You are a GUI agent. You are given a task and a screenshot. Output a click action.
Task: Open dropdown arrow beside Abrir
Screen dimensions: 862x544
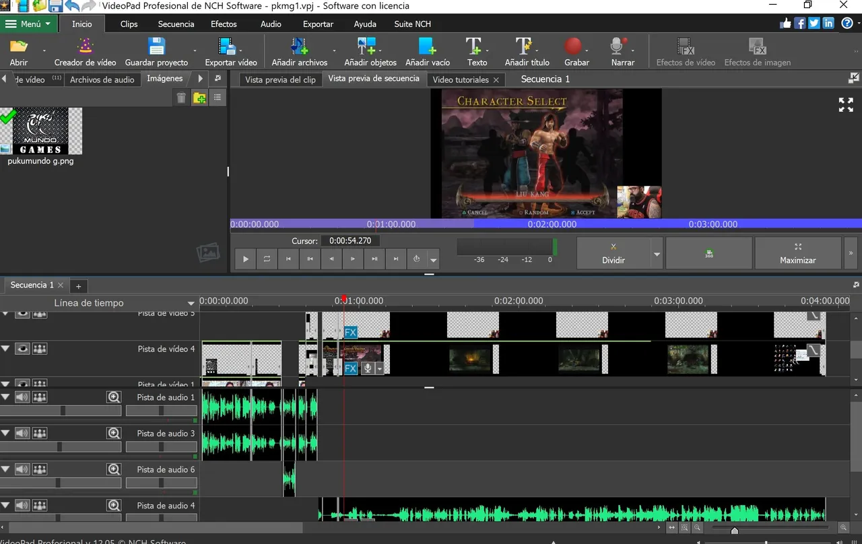click(44, 50)
